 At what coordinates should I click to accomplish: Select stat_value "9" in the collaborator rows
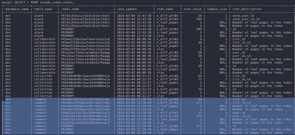[201, 39]
